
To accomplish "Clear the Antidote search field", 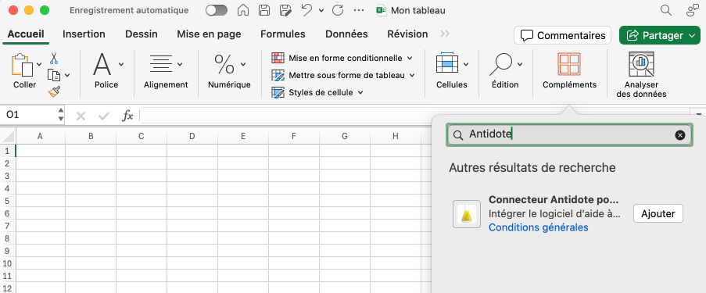I will click(x=680, y=135).
